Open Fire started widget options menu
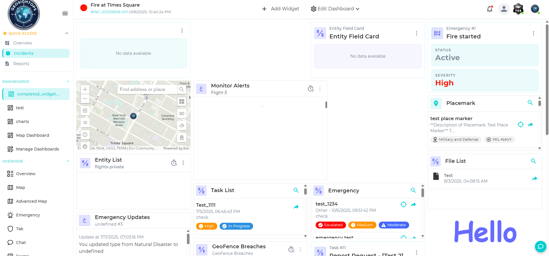 pos(534,34)
